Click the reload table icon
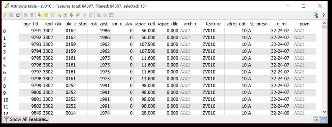 pyautogui.click(x=18, y=15)
